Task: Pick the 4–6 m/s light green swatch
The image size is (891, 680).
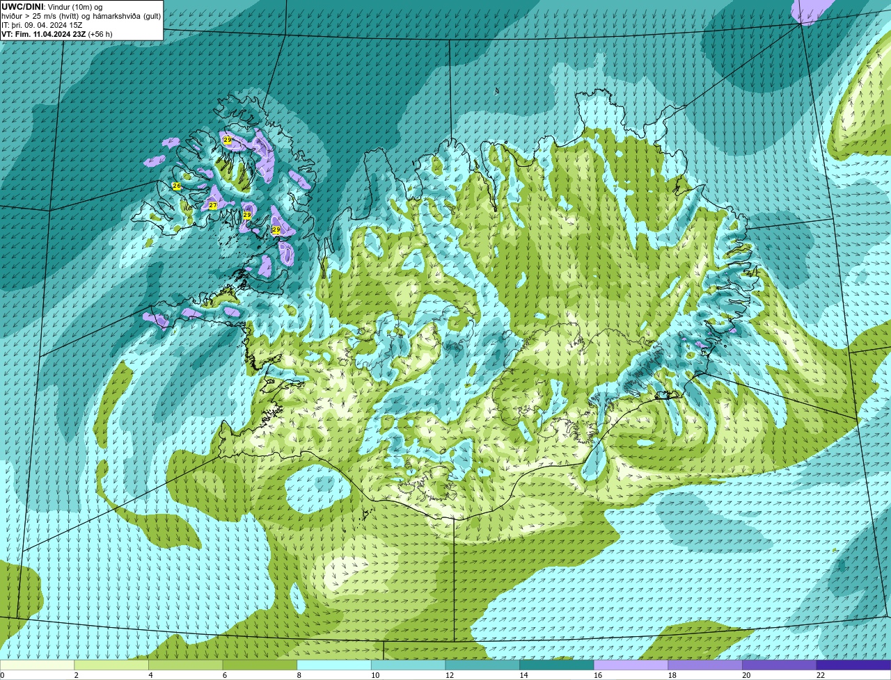Action: (185, 665)
